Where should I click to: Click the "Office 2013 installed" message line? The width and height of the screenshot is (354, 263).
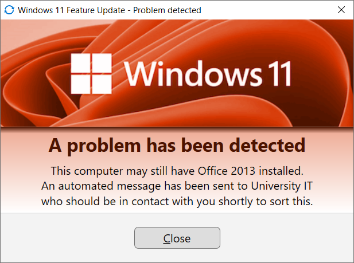click(177, 171)
